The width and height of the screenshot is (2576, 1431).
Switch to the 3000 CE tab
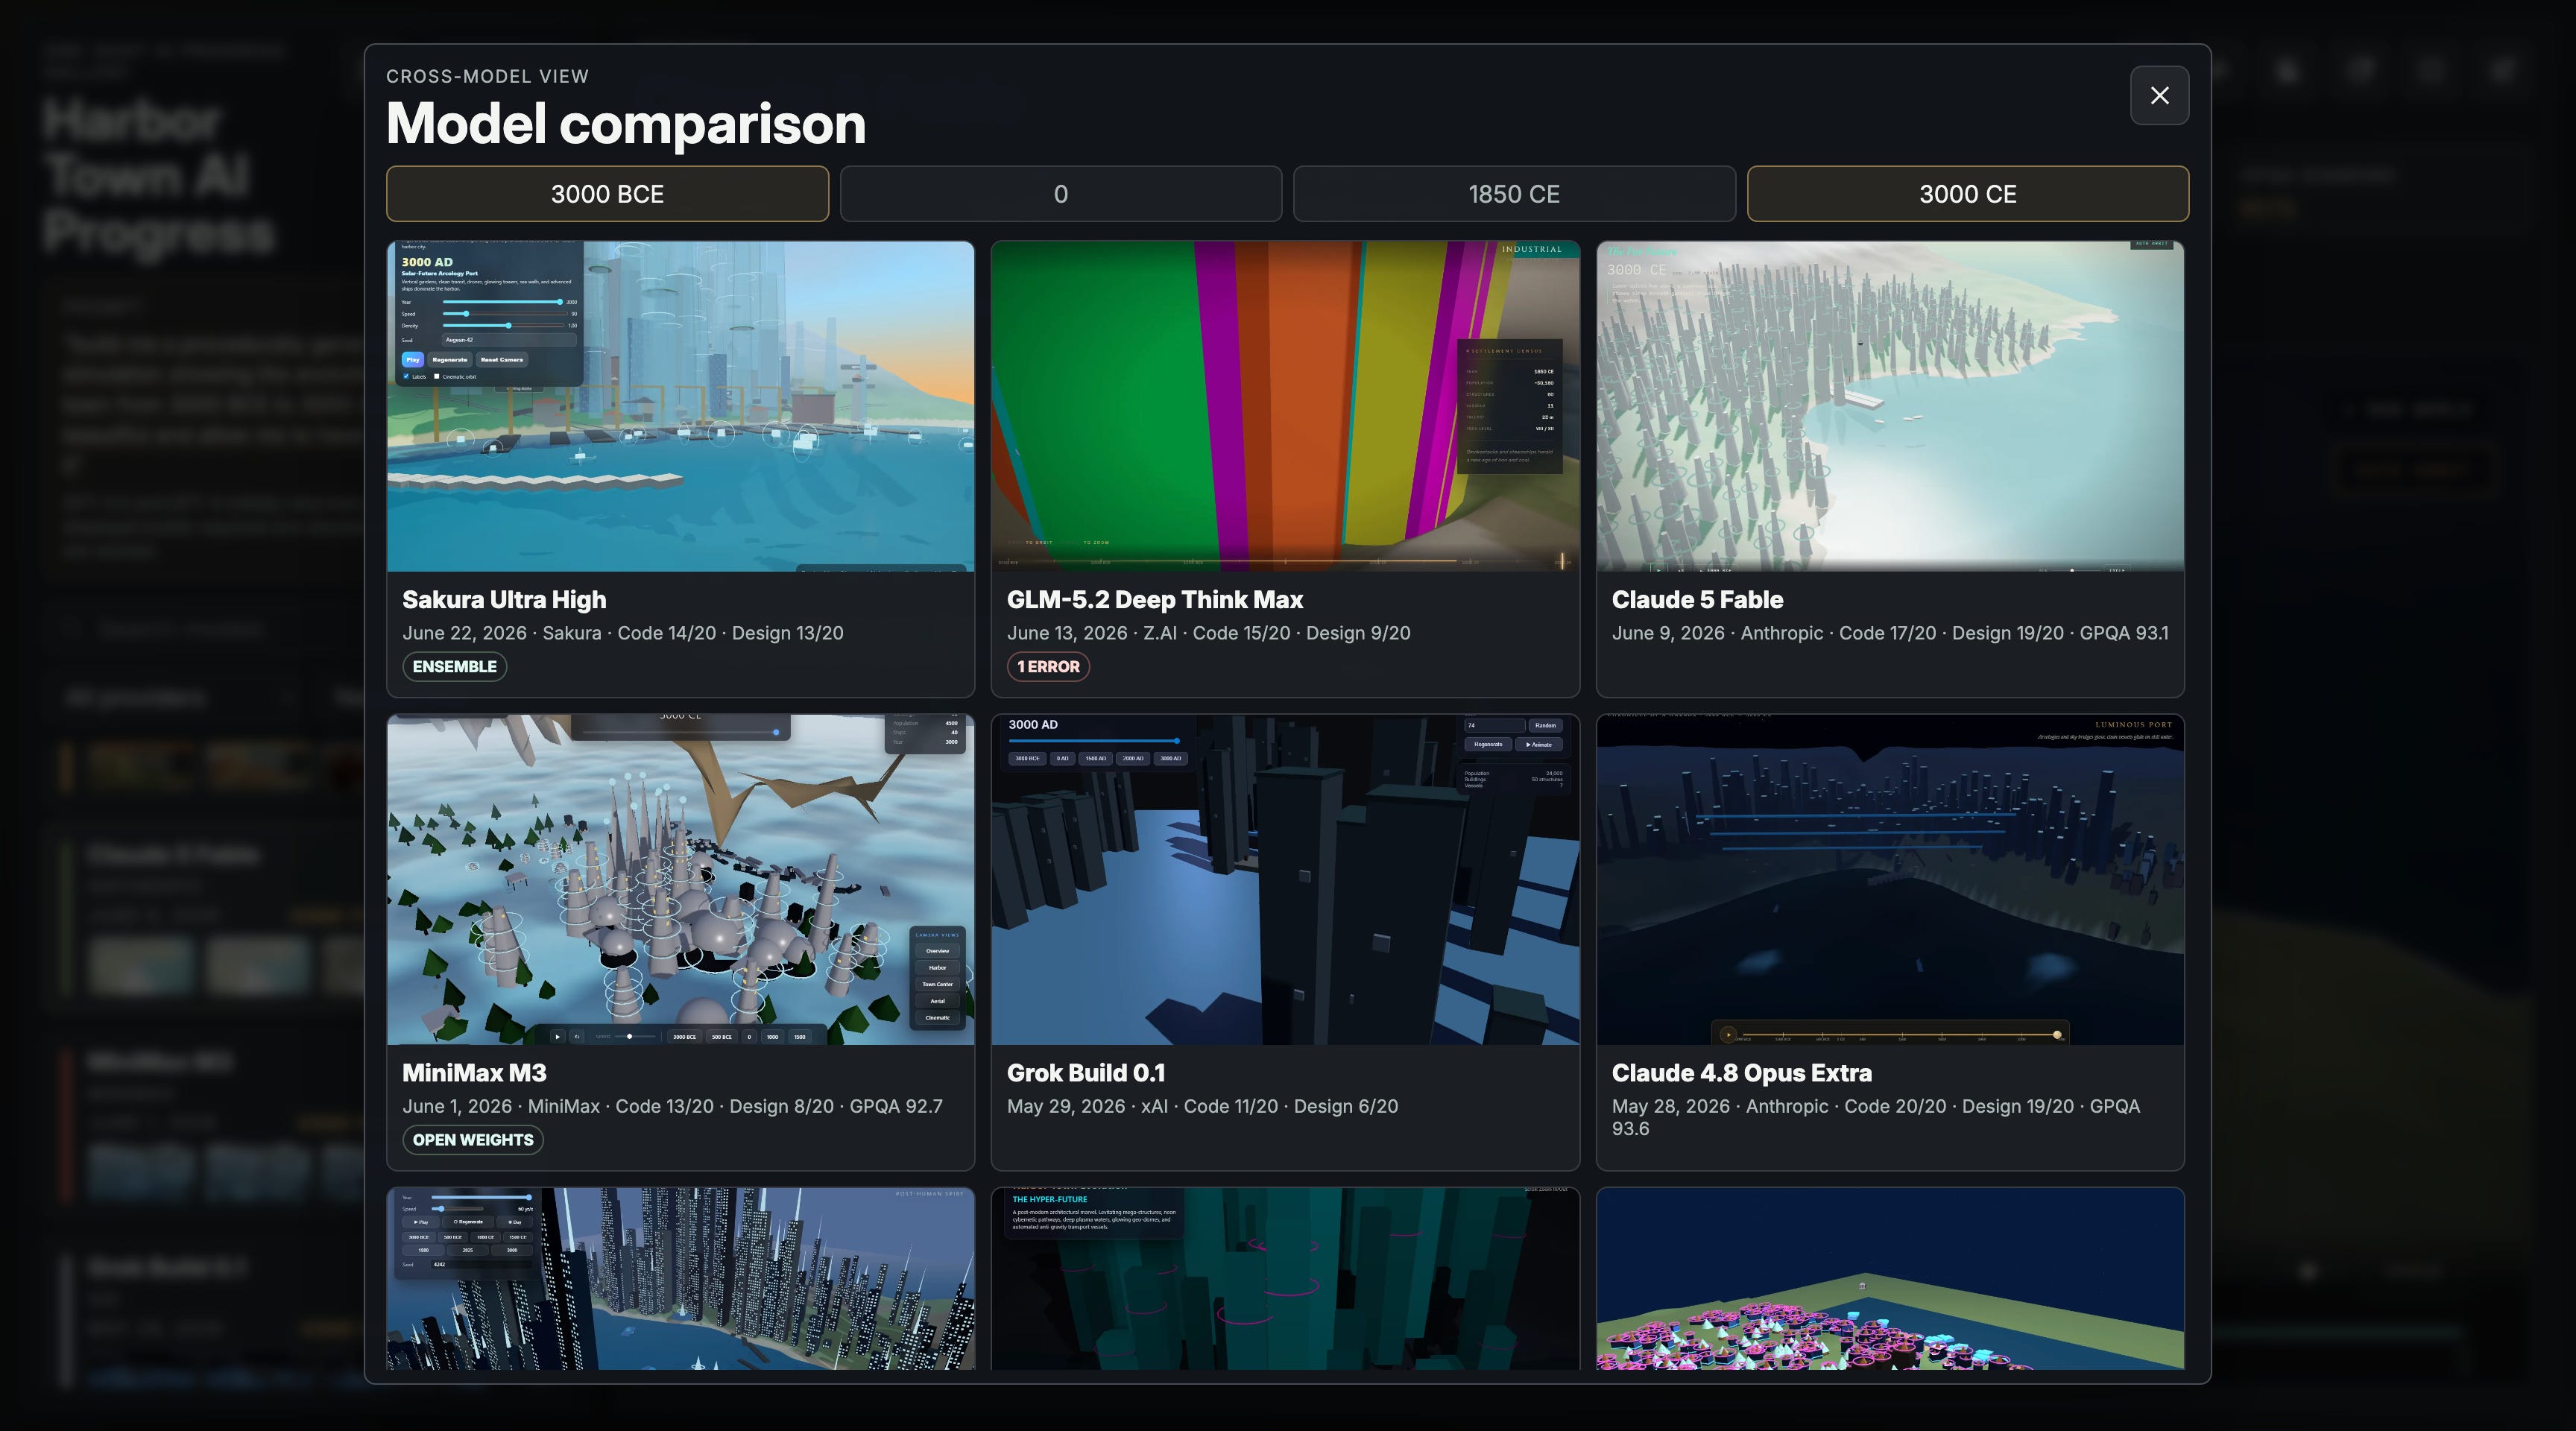1967,194
